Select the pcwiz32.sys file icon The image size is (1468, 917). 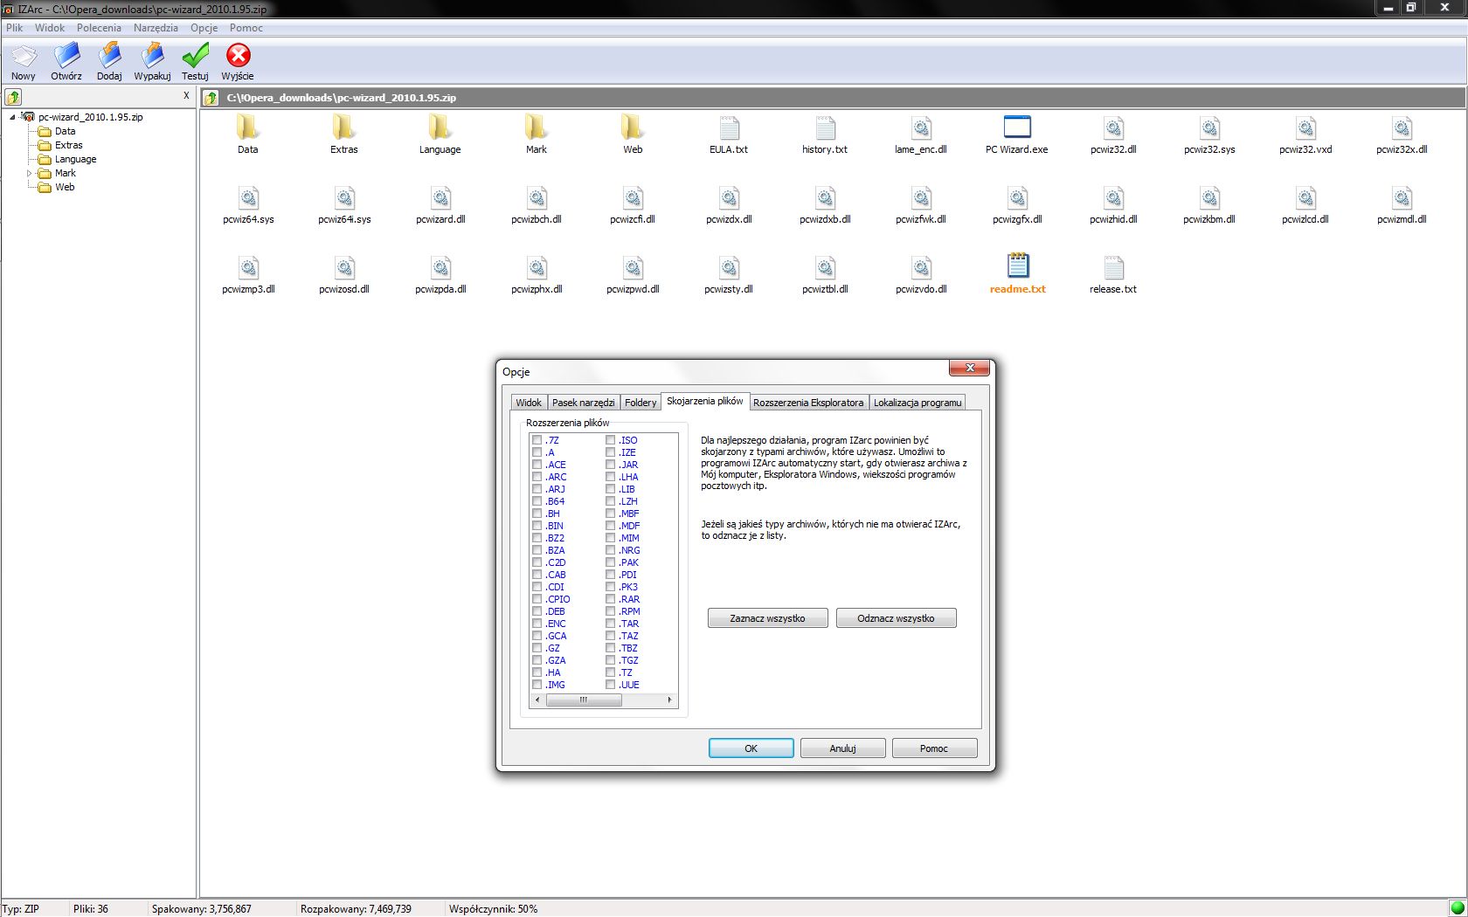(1209, 128)
